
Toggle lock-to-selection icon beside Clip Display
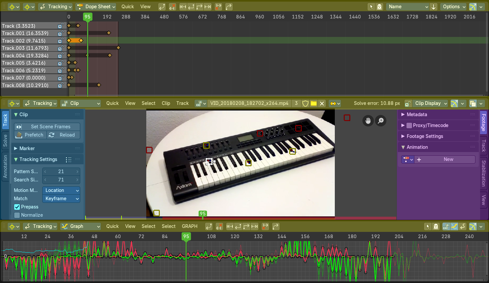(408, 104)
